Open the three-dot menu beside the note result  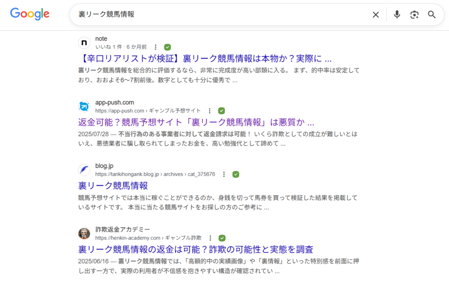click(x=156, y=47)
